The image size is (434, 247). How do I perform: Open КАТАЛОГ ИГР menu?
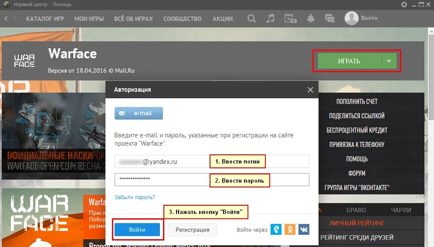[45, 19]
